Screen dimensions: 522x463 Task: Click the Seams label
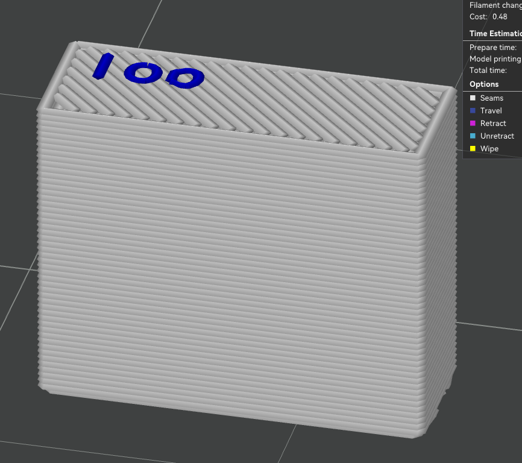click(492, 98)
